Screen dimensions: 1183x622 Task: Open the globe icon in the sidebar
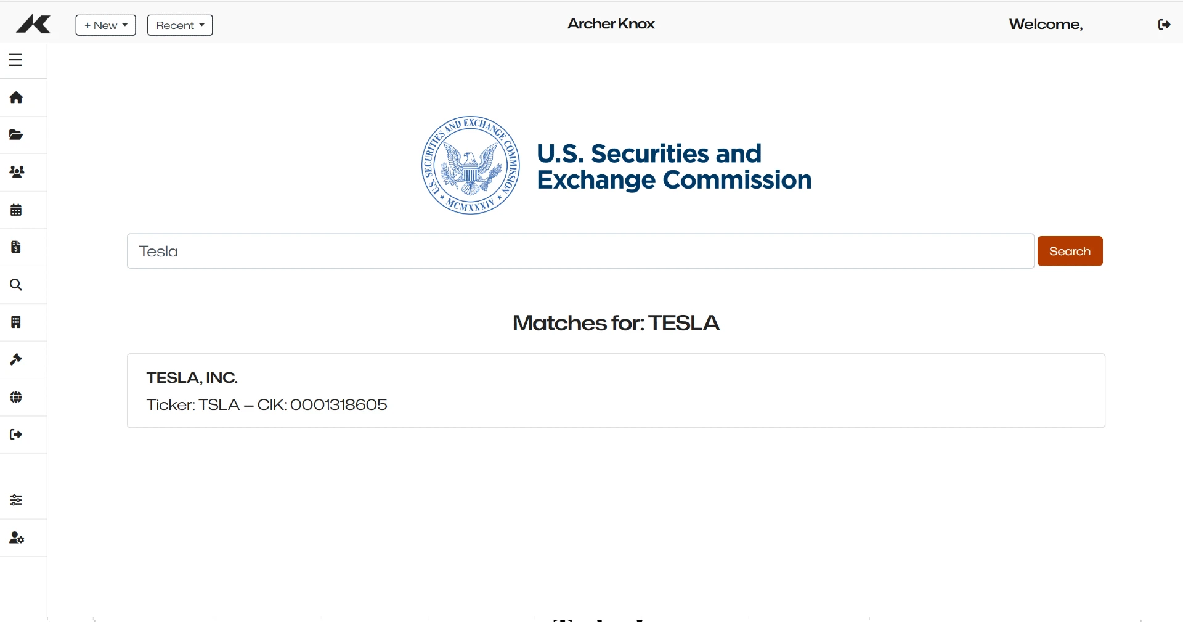pos(16,397)
